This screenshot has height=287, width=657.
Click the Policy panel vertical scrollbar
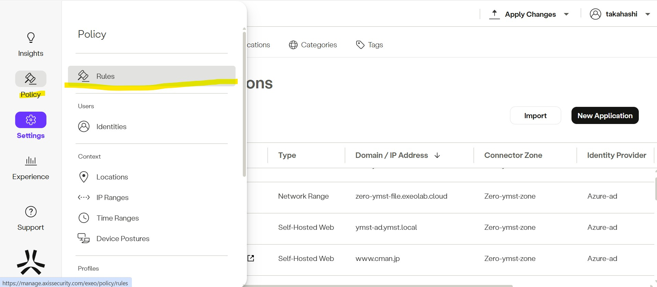[244, 103]
